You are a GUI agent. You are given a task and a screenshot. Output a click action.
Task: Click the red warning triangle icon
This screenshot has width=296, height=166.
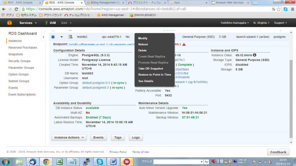click(184, 44)
